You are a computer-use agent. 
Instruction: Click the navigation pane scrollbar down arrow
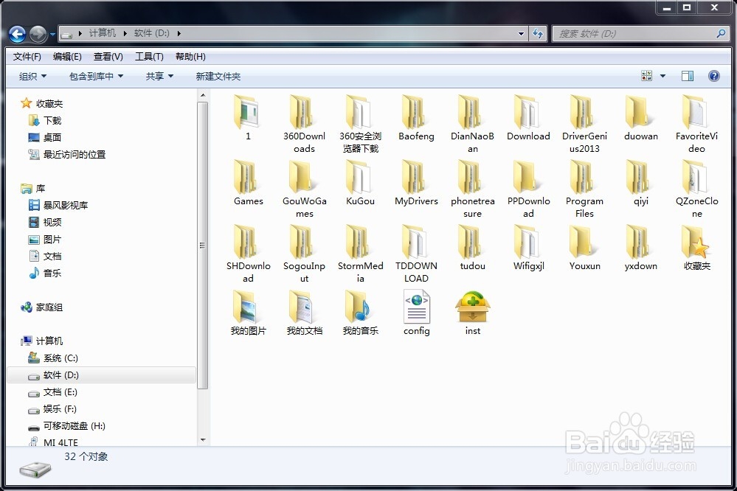point(203,440)
